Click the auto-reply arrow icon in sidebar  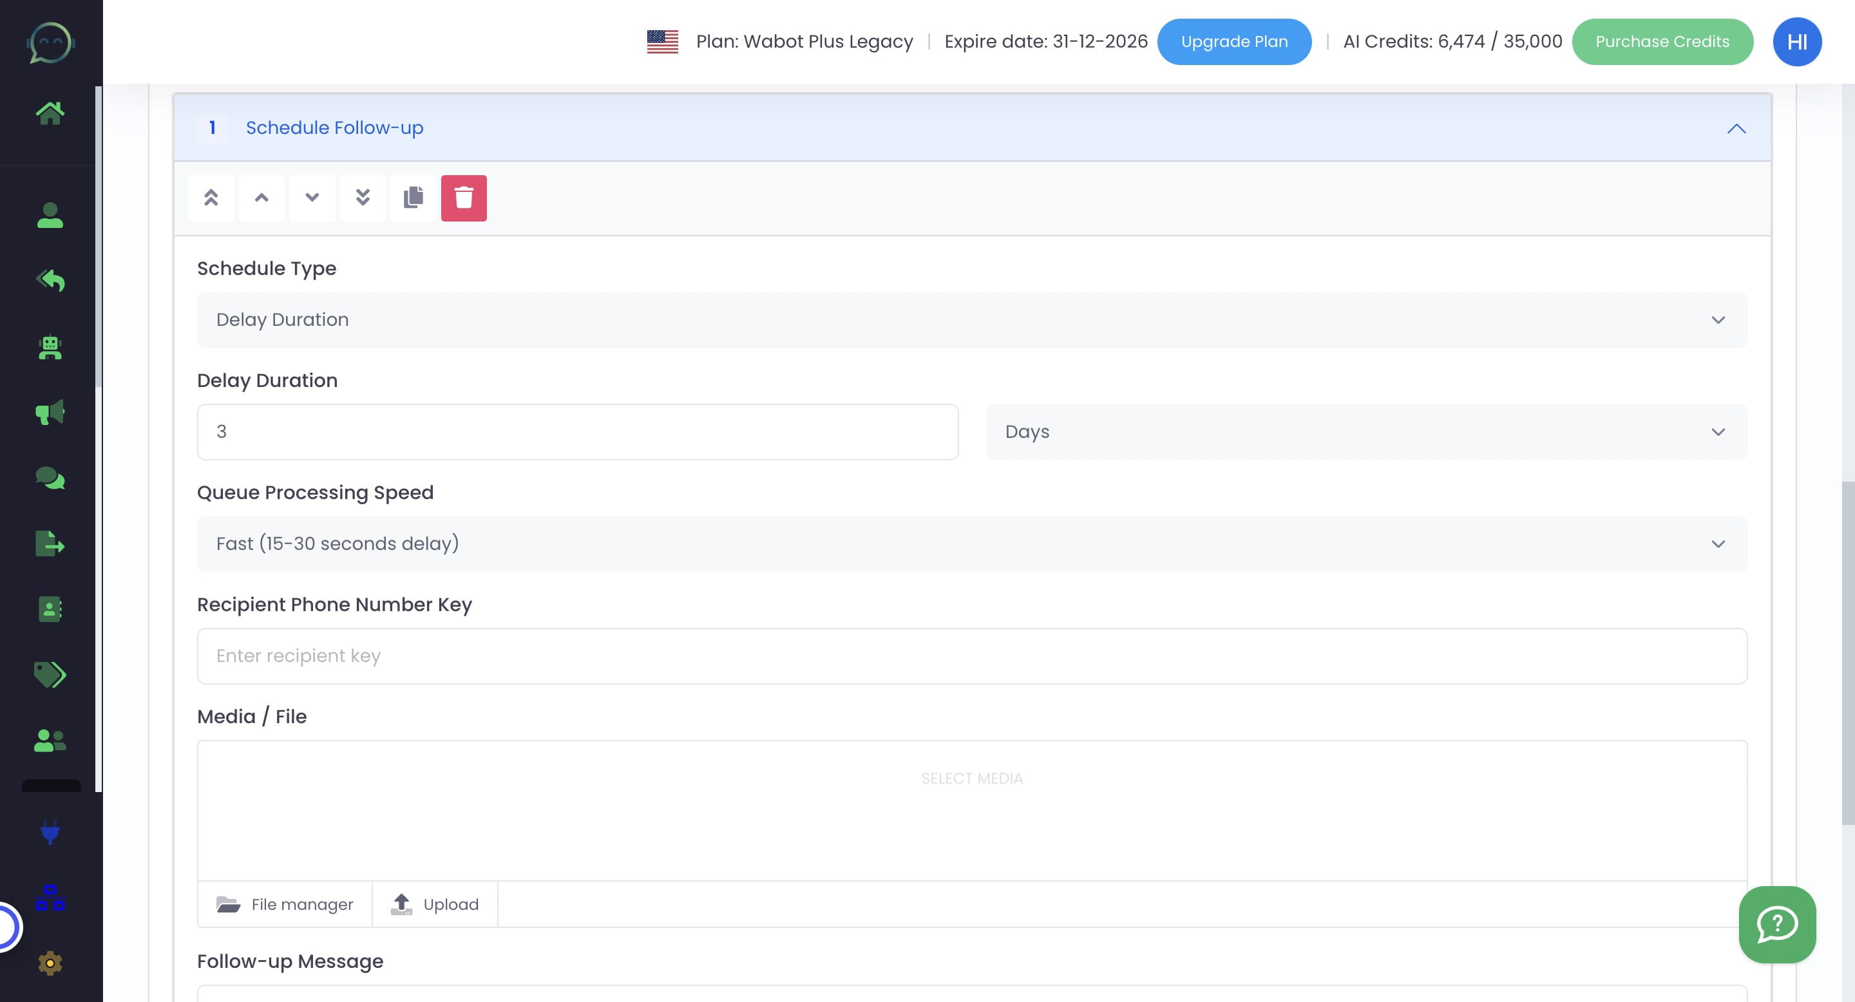click(x=50, y=281)
